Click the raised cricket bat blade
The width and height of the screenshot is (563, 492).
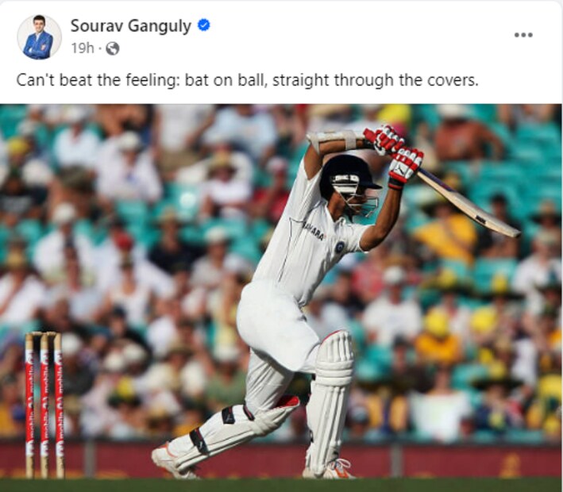[469, 202]
